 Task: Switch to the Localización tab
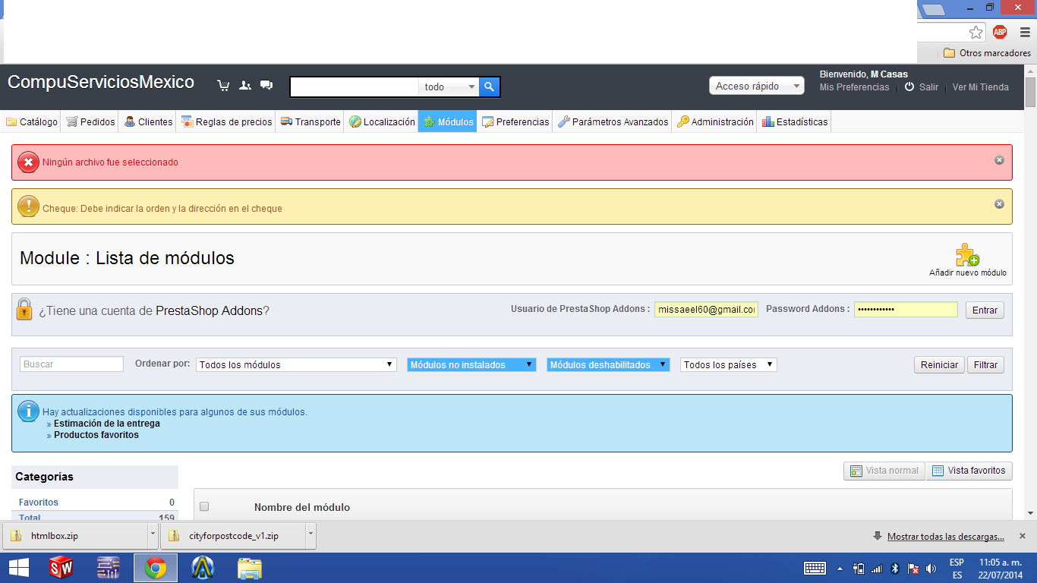click(382, 121)
